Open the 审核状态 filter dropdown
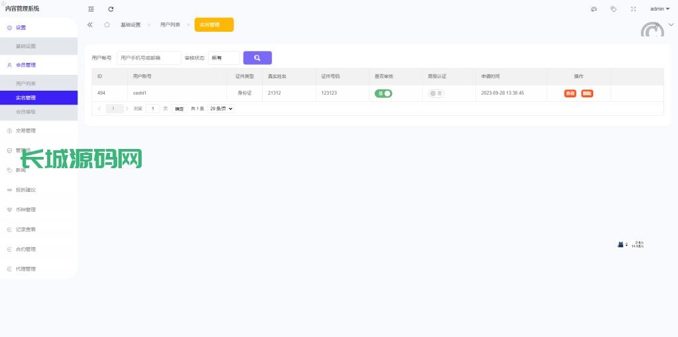The image size is (678, 337). click(223, 58)
